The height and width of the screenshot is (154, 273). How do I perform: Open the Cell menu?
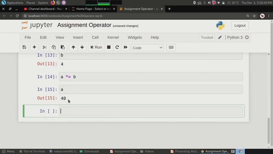pos(95,37)
